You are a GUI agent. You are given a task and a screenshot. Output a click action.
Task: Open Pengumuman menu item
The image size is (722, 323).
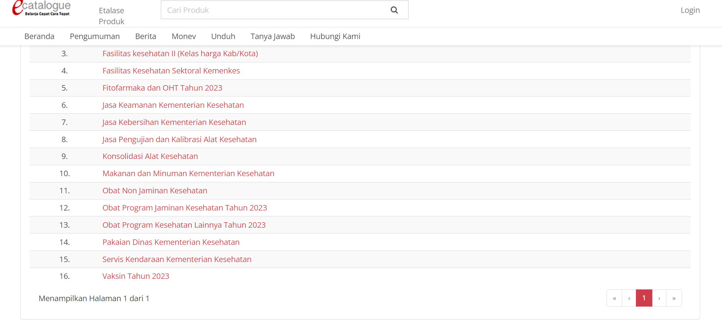pos(95,36)
